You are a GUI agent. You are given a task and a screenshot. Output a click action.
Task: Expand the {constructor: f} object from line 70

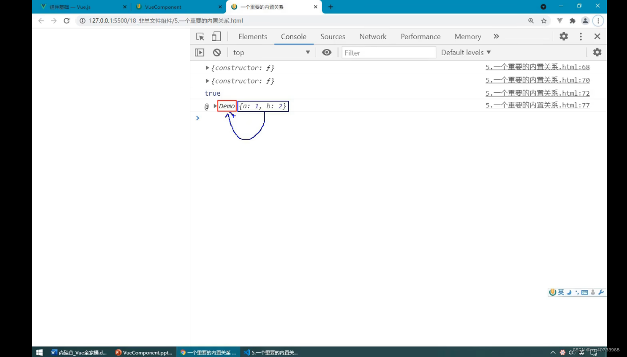point(207,81)
